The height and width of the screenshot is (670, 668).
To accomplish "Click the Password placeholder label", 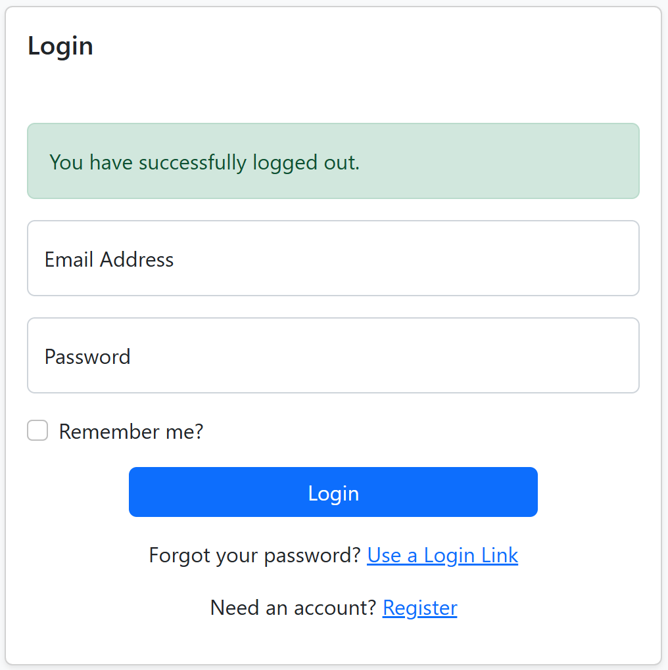I will (87, 357).
